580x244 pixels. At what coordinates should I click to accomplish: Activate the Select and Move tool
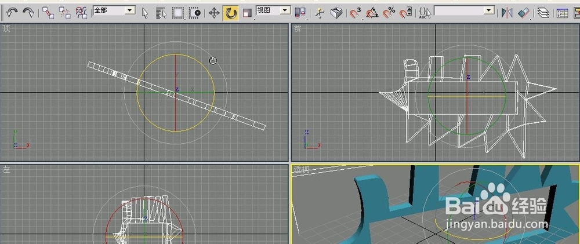point(214,13)
